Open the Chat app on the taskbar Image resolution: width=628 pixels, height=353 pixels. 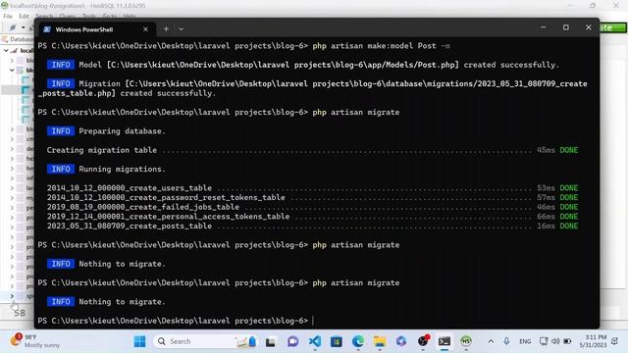point(292,341)
